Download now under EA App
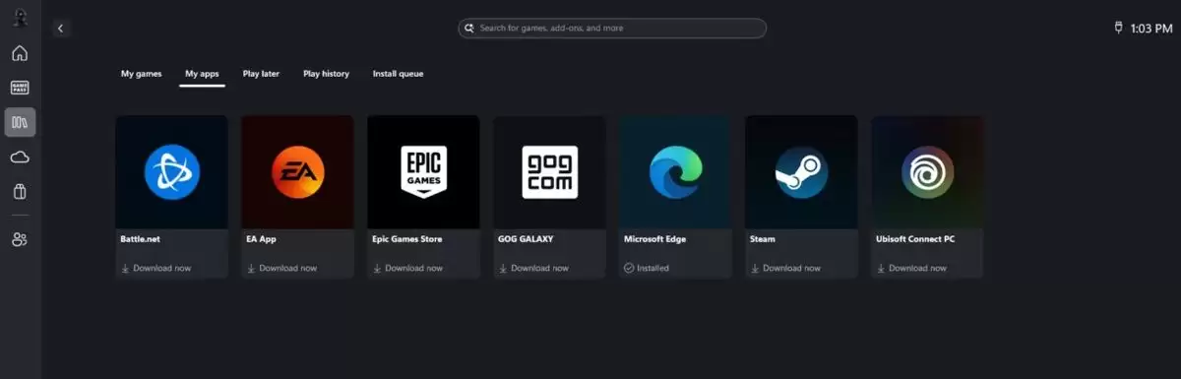1181x379 pixels. [281, 268]
